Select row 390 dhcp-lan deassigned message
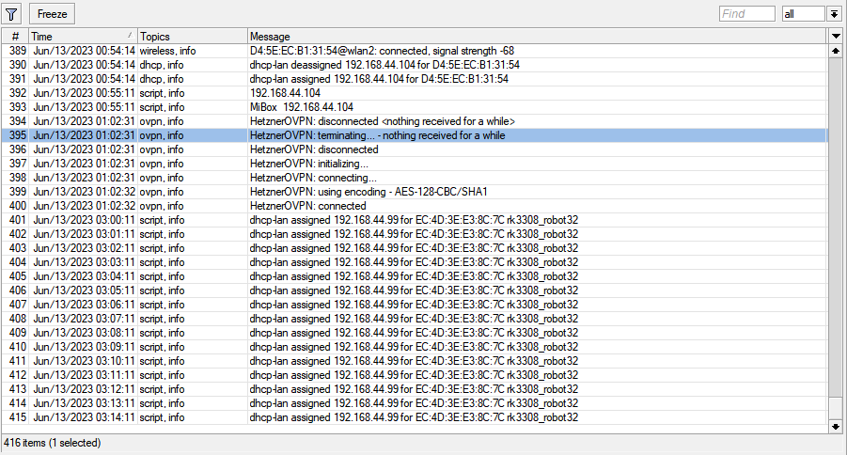This screenshot has width=847, height=455. [x=415, y=65]
